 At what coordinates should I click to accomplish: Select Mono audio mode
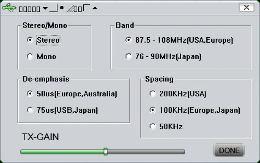(x=30, y=56)
